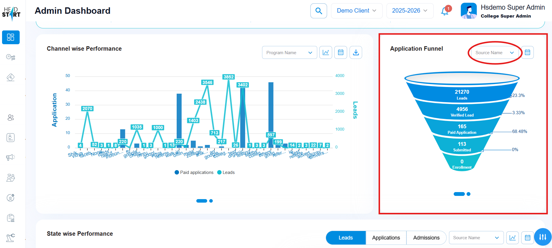This screenshot has height=248, width=552.
Task: Expand the Program Name dropdown
Action: point(289,52)
